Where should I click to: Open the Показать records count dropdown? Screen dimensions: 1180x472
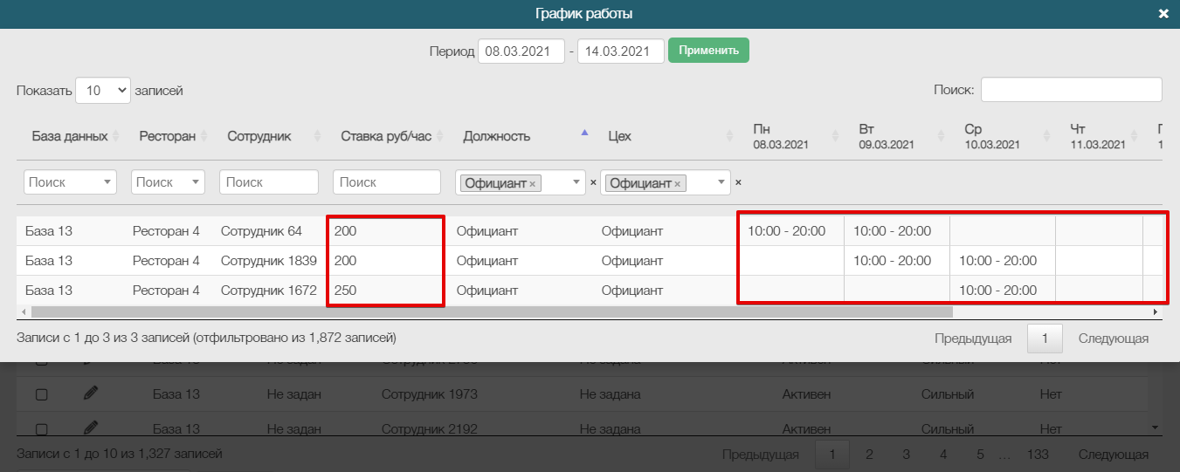tap(102, 90)
